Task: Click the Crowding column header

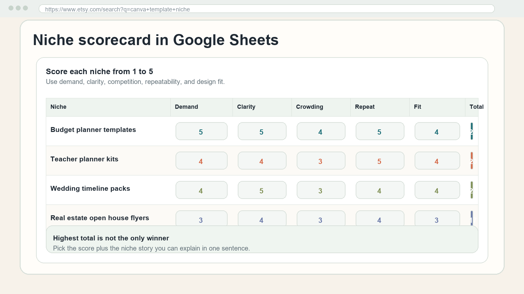Action: pos(321,107)
